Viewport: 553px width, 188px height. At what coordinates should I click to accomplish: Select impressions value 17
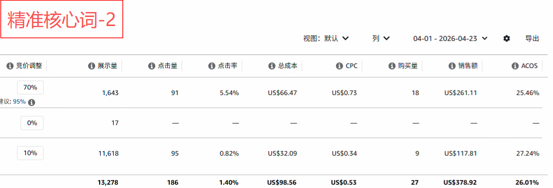115,123
